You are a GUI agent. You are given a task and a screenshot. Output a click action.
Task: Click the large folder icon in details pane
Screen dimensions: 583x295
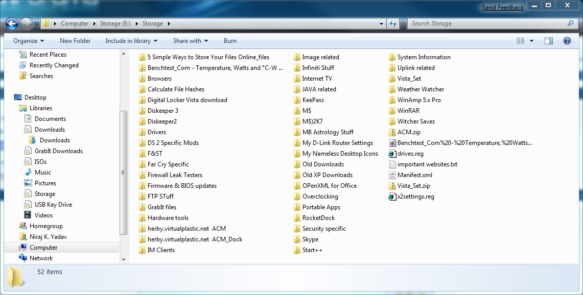pos(16,278)
